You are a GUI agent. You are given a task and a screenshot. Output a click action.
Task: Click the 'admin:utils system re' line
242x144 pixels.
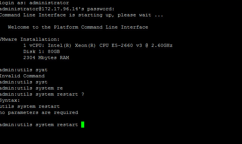[x=31, y=88]
